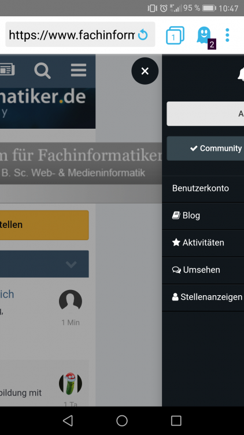Open the newspaper icon in header

[7, 70]
